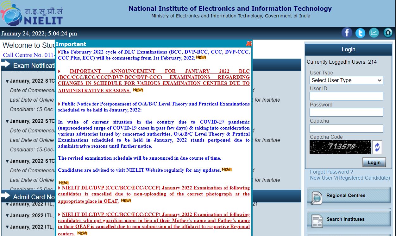Image resolution: width=396 pixels, height=236 pixels.
Task: Click 'The revised examination schedule' notice line
Action: tap(140, 158)
